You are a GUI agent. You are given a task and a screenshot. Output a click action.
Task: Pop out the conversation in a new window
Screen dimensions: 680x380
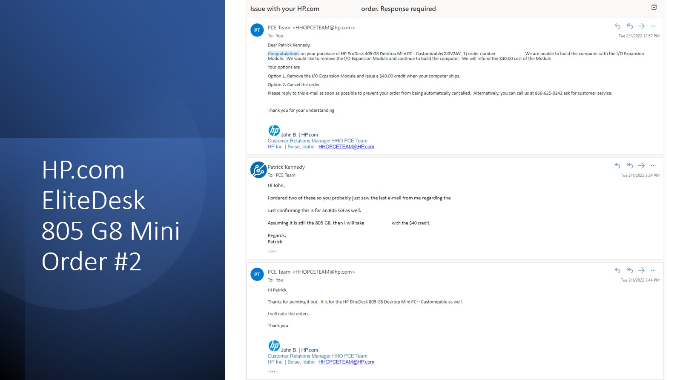coord(654,7)
